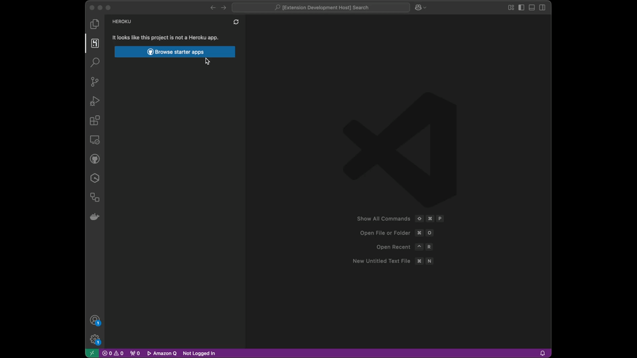
Task: Click the HEROKU panel title
Action: 121,21
